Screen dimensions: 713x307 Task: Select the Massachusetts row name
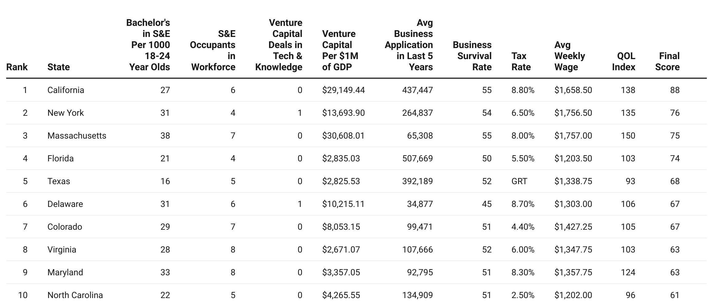(x=77, y=135)
